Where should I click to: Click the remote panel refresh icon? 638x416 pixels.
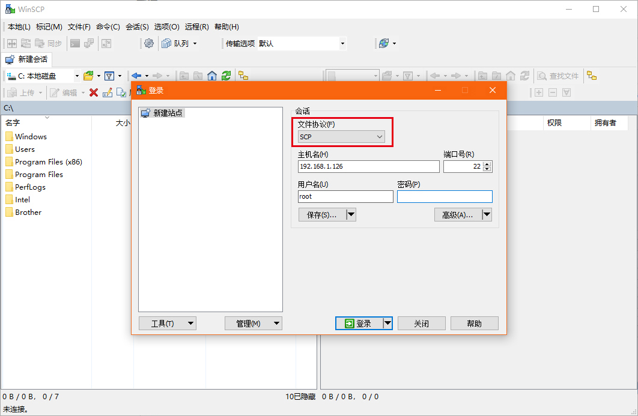[524, 76]
